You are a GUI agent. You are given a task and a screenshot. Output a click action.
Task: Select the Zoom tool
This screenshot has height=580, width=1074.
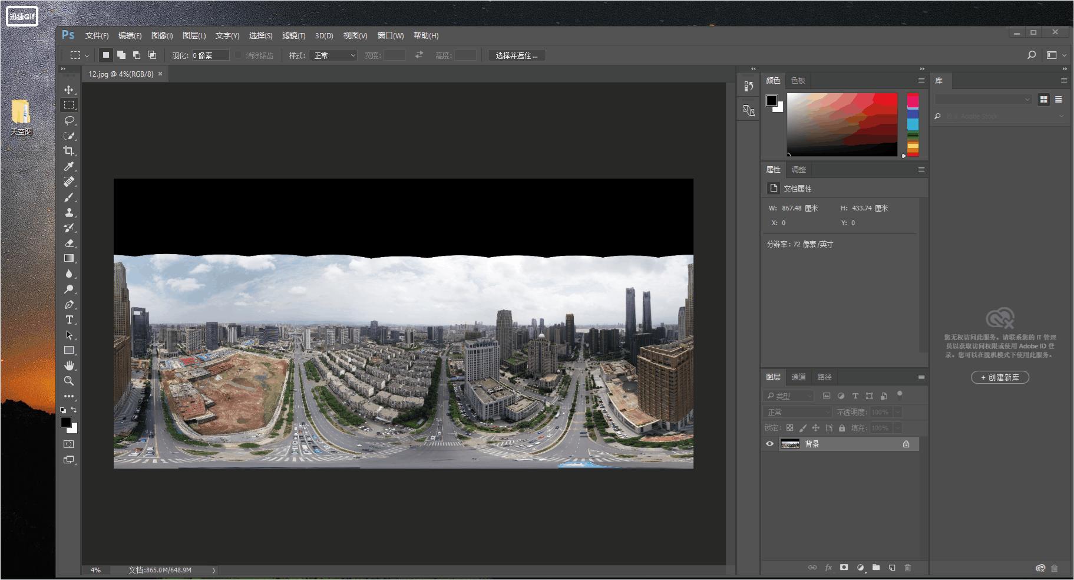click(69, 381)
